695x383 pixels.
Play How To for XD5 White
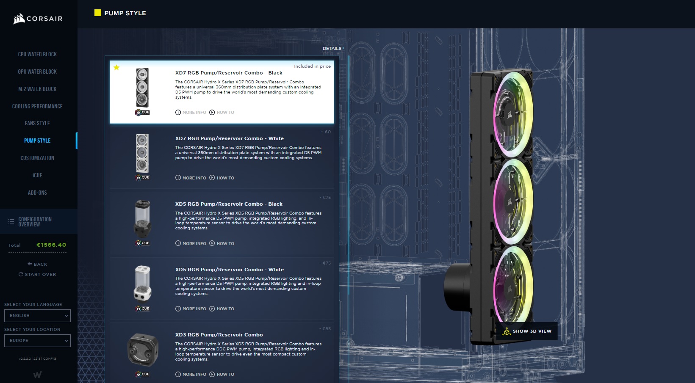click(x=222, y=309)
